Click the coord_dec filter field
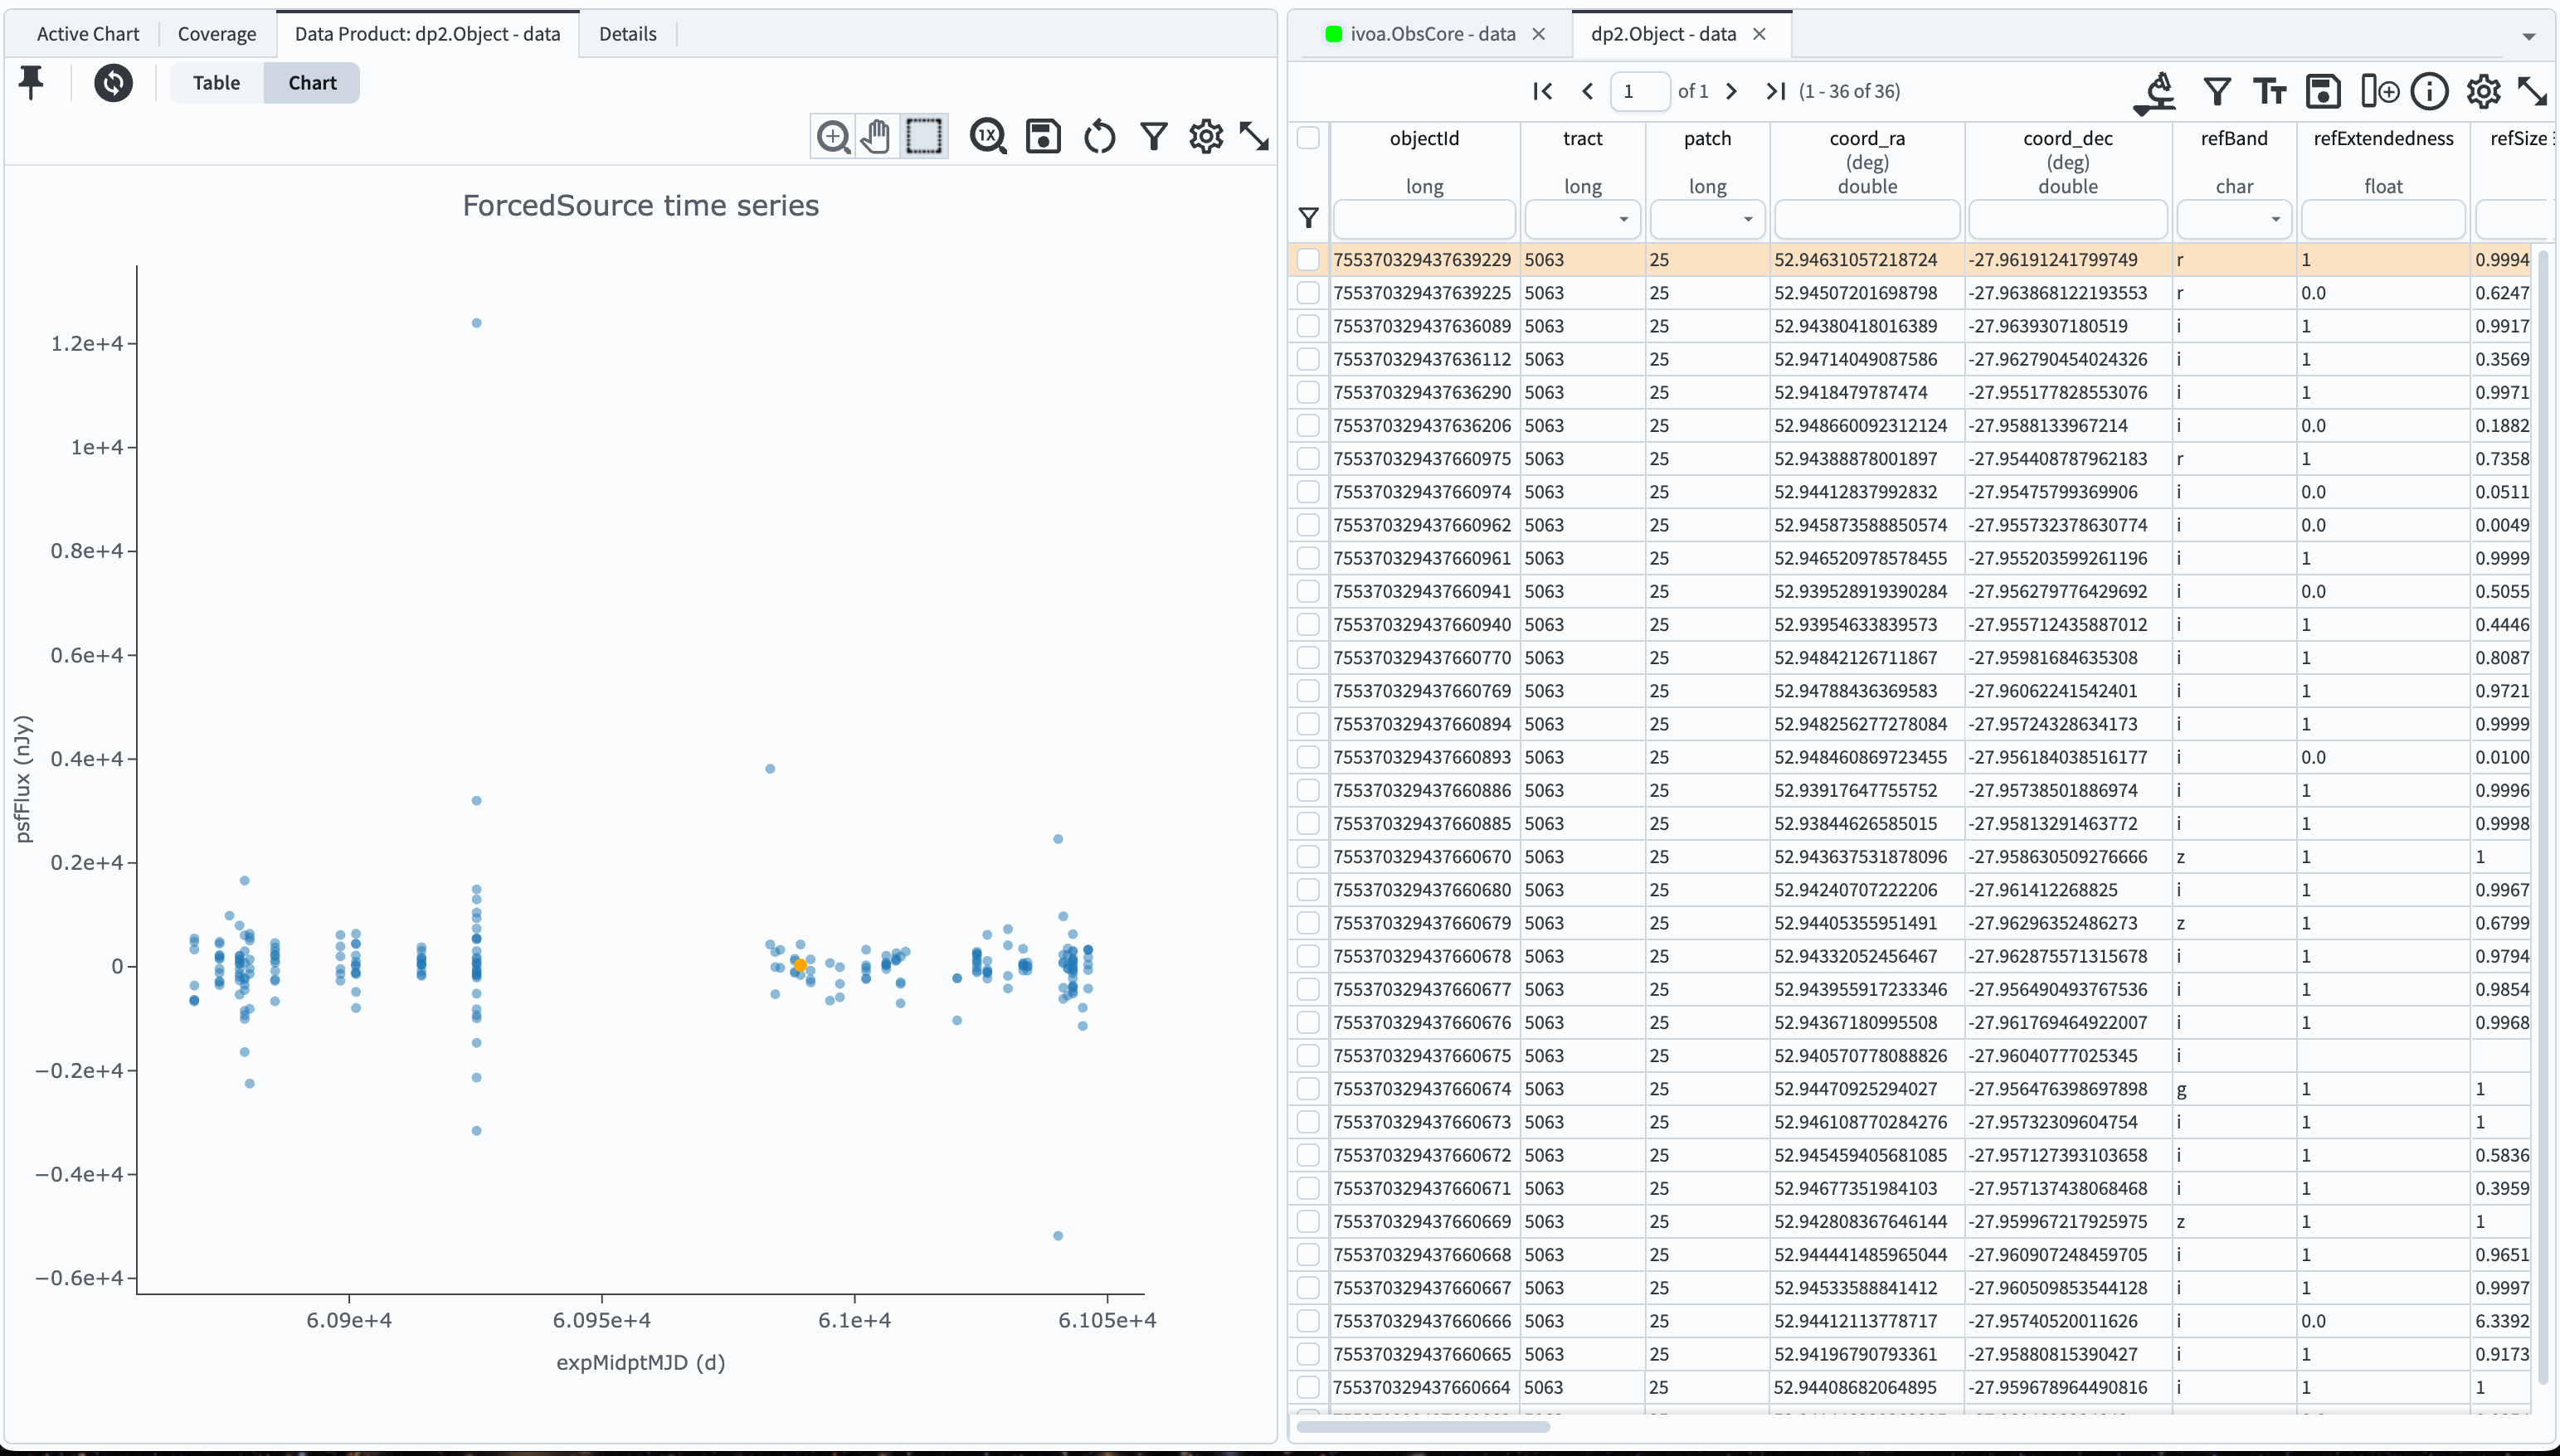2560x1456 pixels. (2068, 219)
